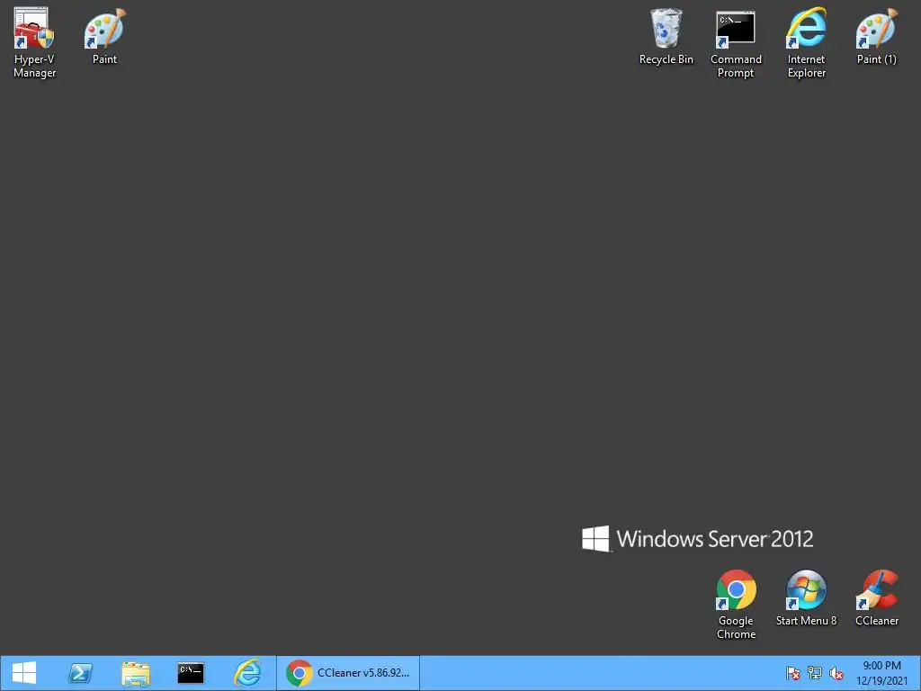Viewport: 921px width, 691px height.
Task: Select the Hyper-V Manager desktop shortcut
Action: pos(34,43)
